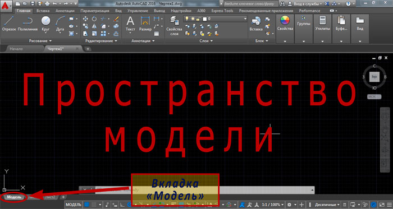Open Свойства слоя (Layer Properties)
The image size is (393, 209).
click(x=174, y=25)
